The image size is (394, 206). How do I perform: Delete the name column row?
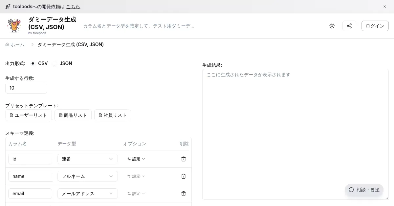(184, 176)
